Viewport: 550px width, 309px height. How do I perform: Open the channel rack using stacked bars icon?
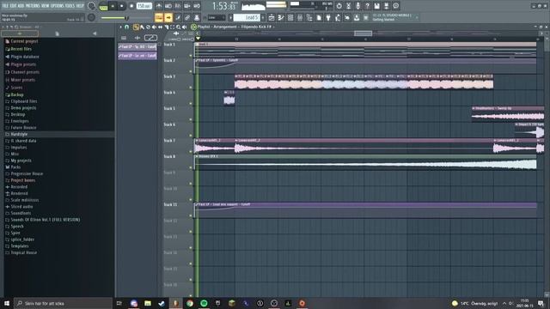point(290,17)
